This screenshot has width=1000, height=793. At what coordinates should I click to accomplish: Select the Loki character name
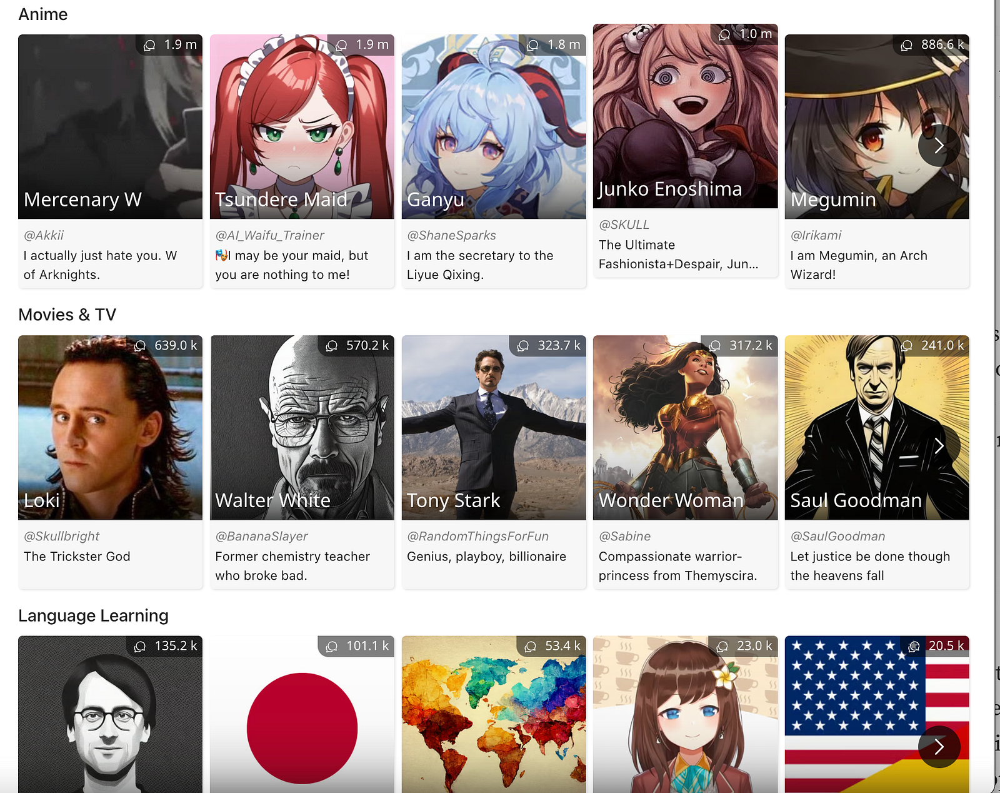click(x=42, y=500)
